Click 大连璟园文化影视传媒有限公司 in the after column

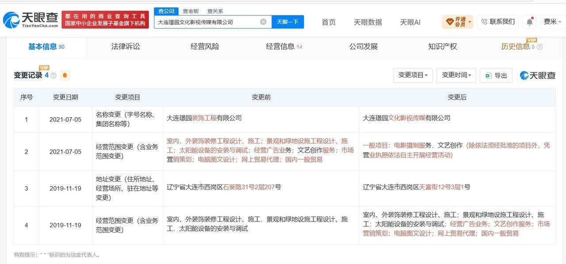(x=407, y=118)
